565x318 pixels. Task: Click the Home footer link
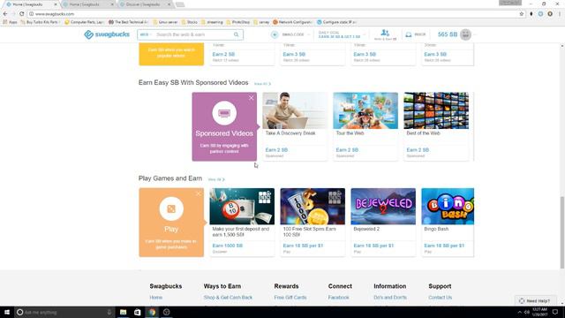(x=155, y=298)
